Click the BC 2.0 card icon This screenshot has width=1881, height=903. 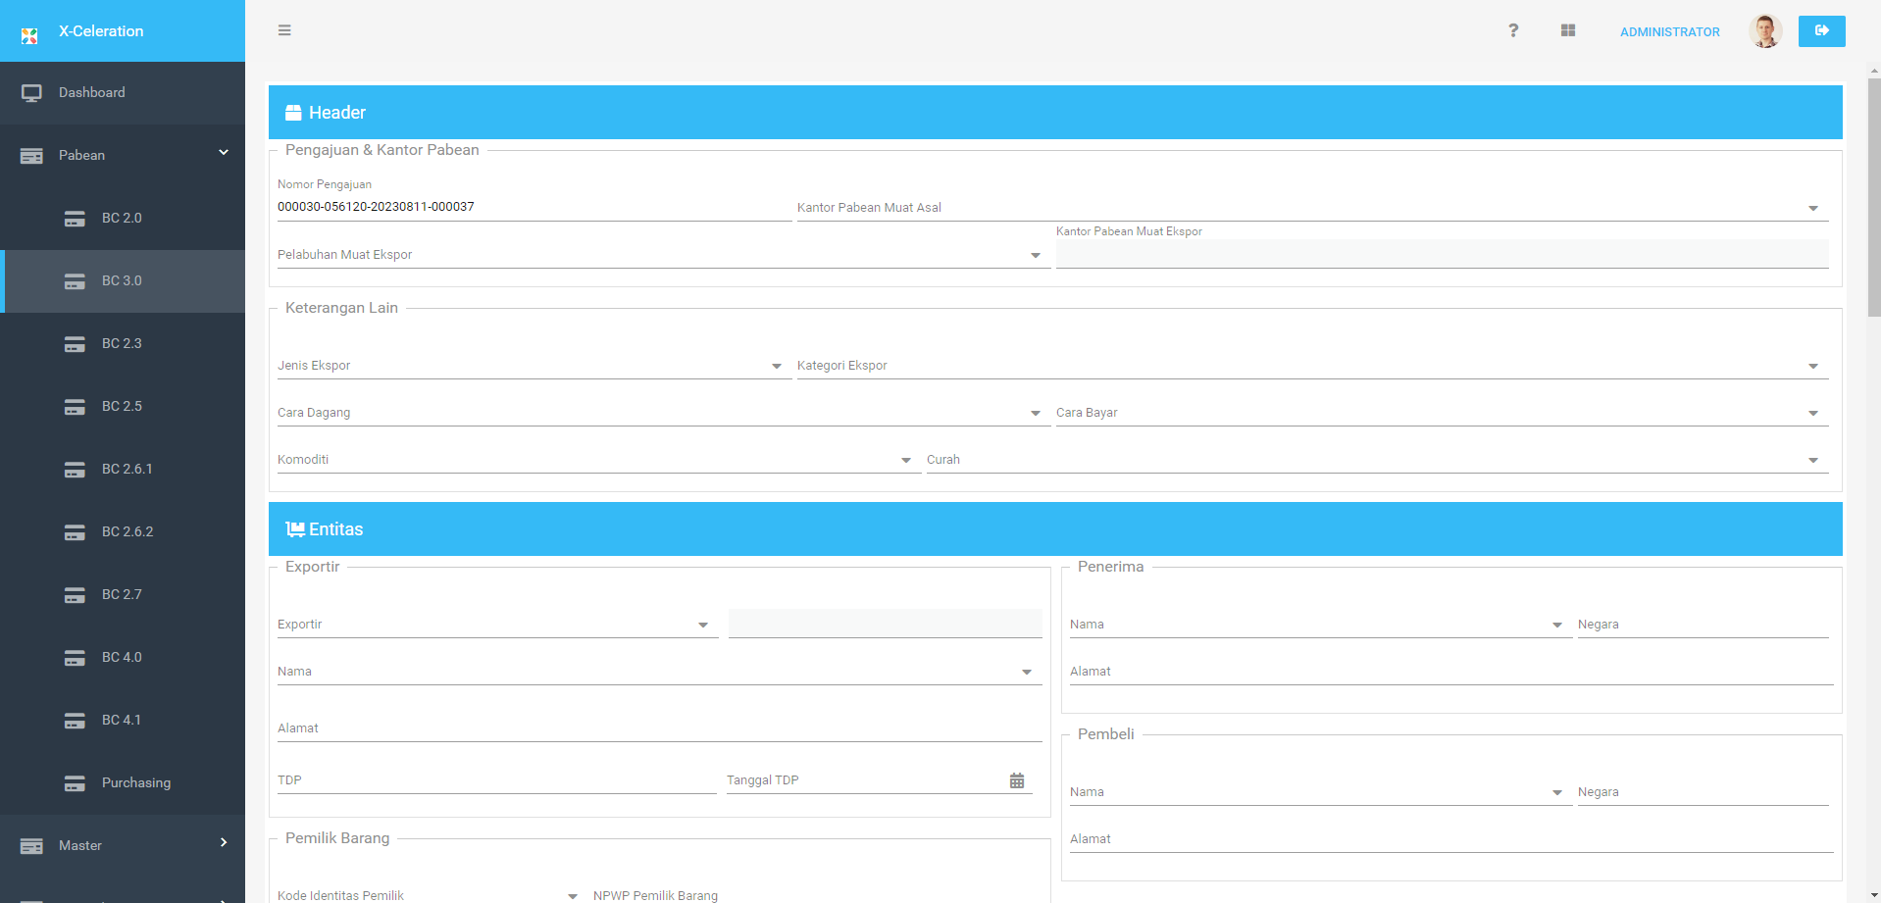pyautogui.click(x=75, y=219)
